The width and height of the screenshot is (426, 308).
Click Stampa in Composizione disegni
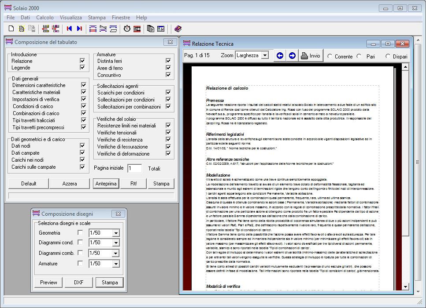coord(110,282)
